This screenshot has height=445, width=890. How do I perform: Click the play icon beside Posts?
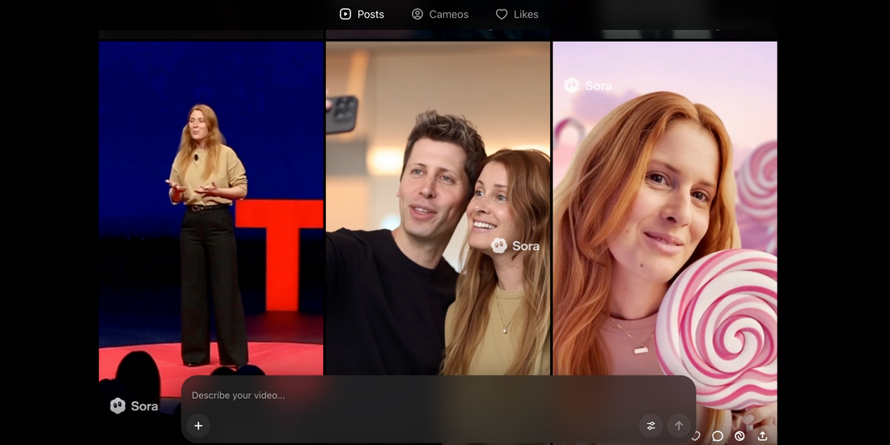(x=345, y=14)
